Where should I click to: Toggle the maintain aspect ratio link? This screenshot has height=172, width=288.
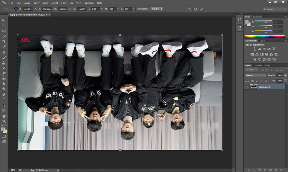(x=70, y=9)
